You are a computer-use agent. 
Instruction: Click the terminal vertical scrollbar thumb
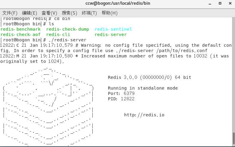[x=234, y=138]
